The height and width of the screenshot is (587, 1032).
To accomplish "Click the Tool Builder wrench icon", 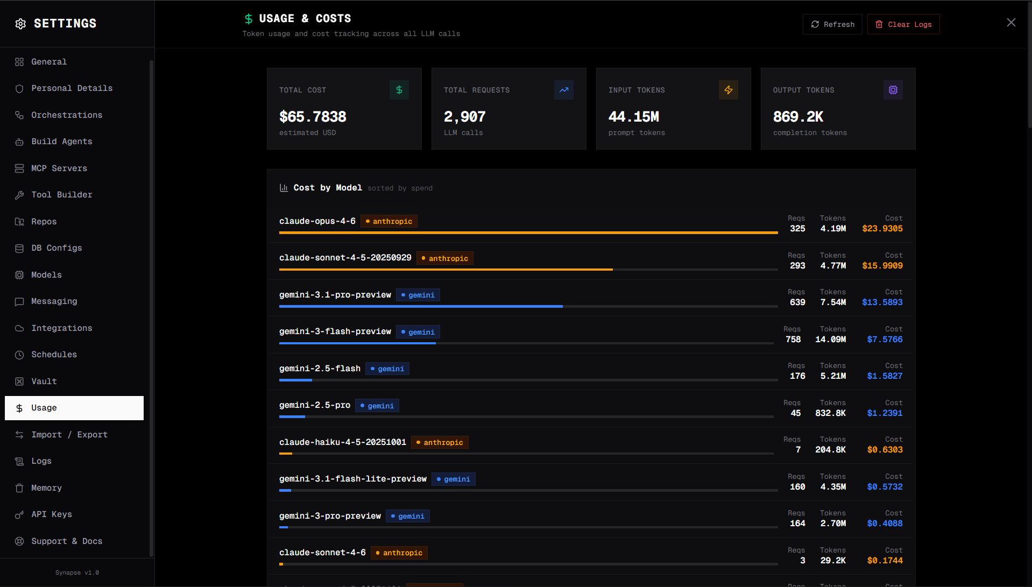I will pyautogui.click(x=19, y=195).
